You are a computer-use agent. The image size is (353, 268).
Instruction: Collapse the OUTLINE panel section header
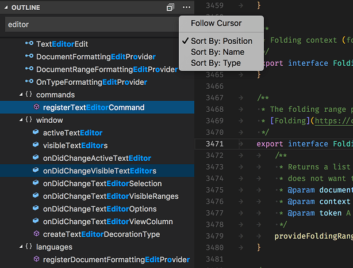click(x=24, y=7)
